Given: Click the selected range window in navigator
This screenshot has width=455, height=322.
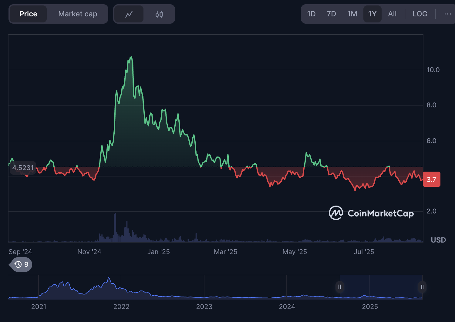Looking at the screenshot, I should (381, 287).
